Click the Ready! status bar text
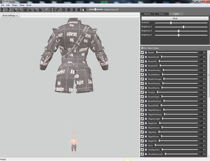This screenshot has height=161, width=210. [x=3, y=159]
